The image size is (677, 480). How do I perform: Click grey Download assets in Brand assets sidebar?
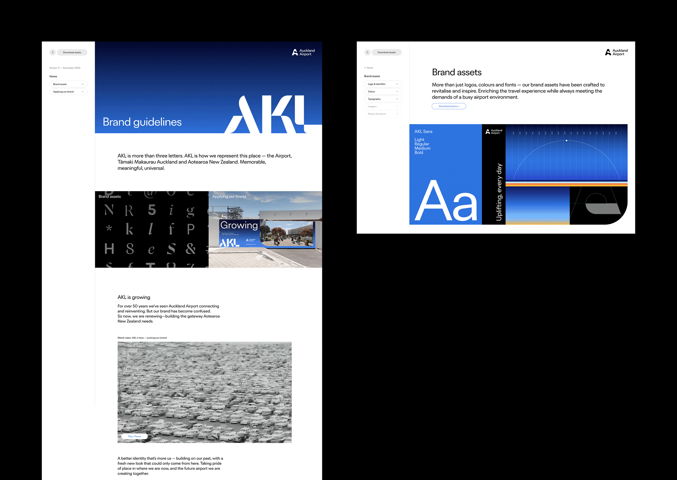386,52
